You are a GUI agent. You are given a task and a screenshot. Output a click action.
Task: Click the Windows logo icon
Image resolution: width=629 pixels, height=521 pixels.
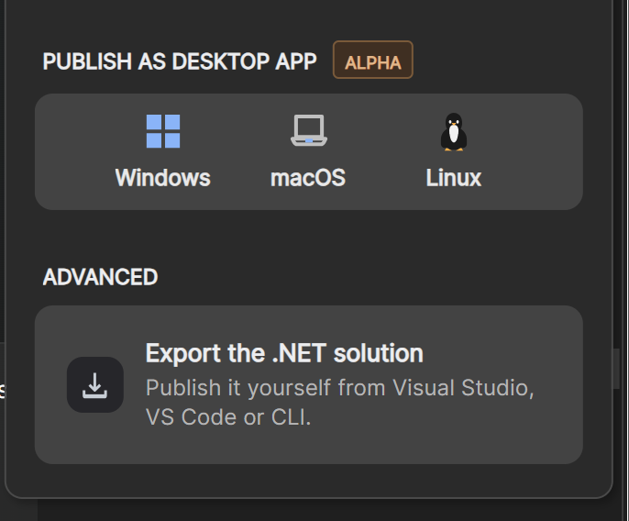(163, 131)
